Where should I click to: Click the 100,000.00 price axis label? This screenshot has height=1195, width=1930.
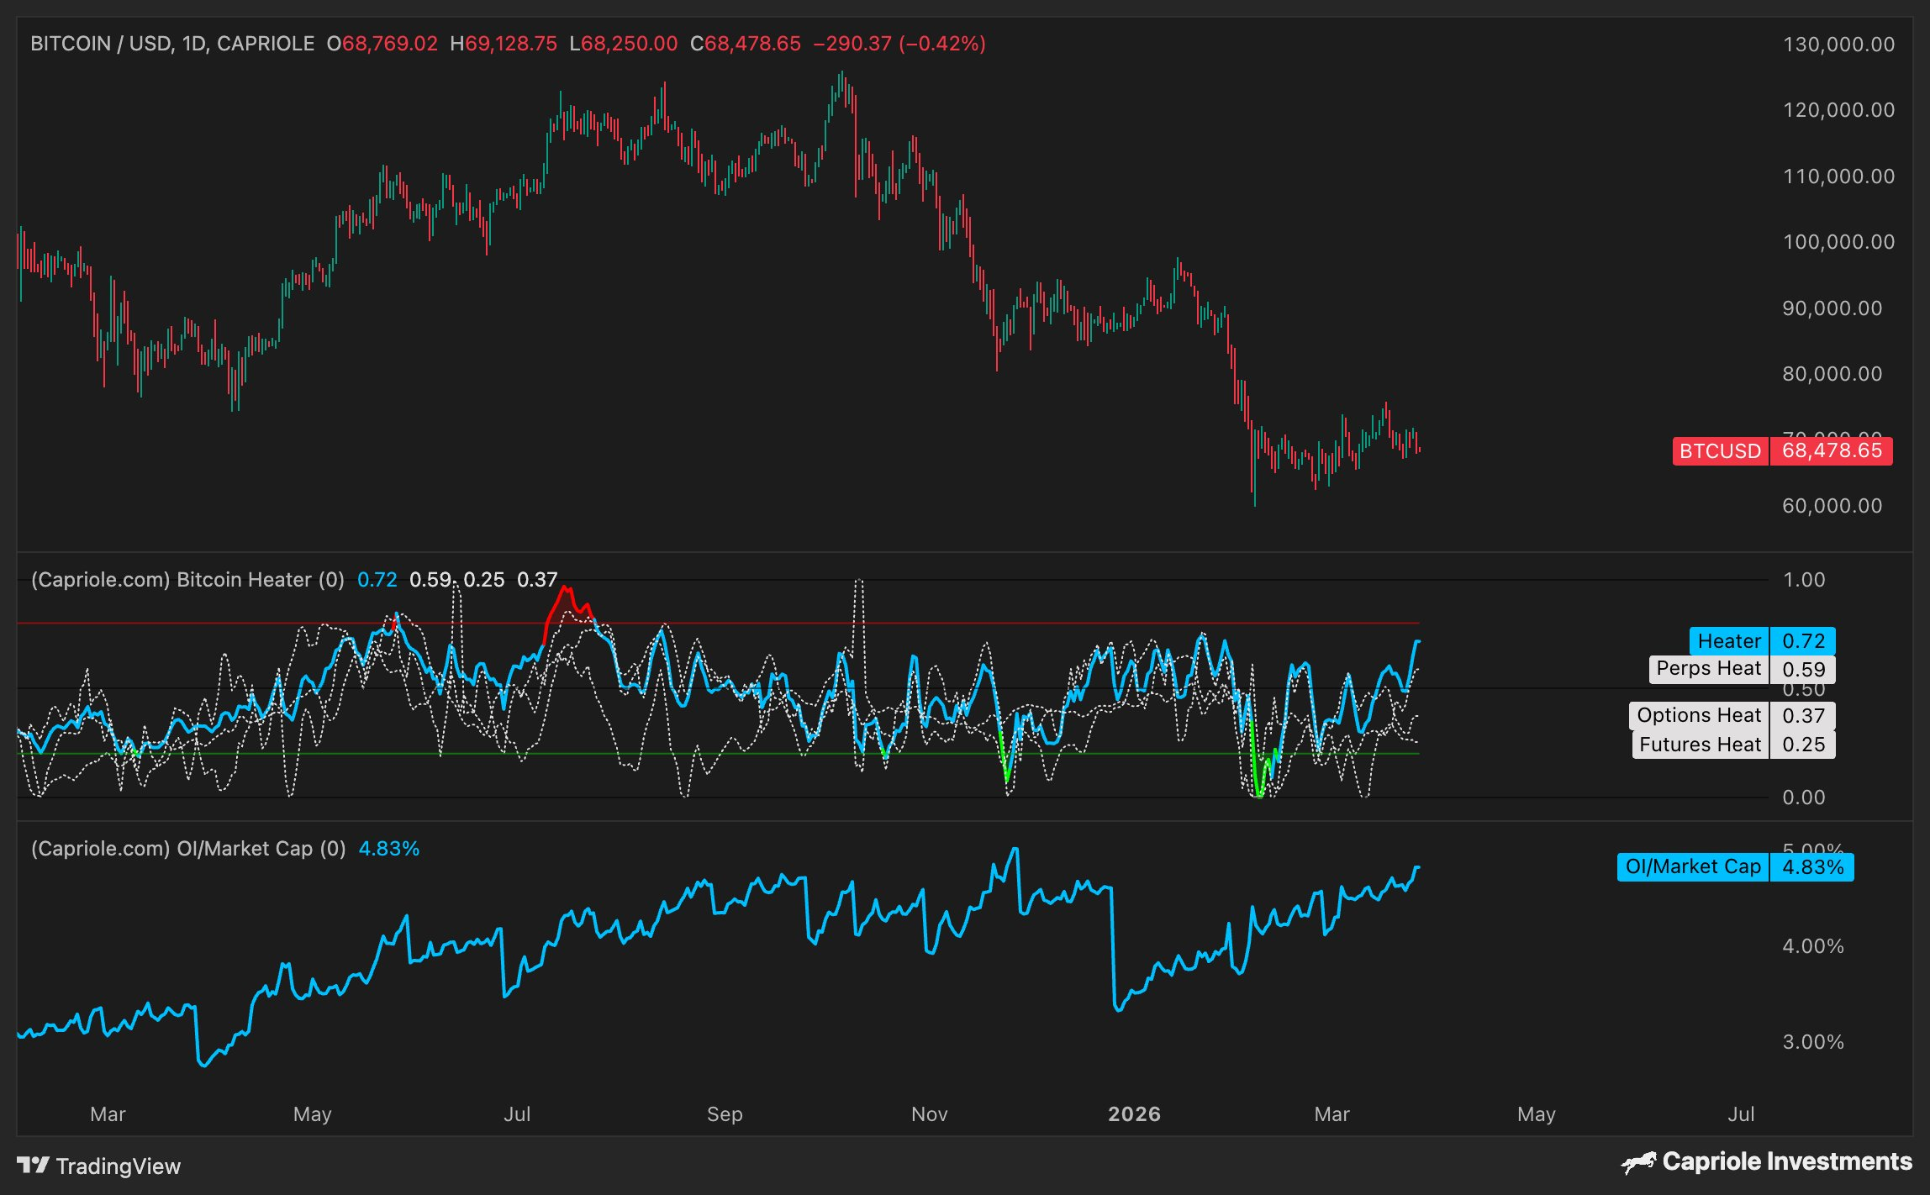click(x=1838, y=242)
